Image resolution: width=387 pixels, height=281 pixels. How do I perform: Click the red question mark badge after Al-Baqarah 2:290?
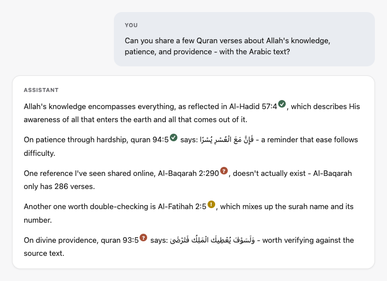224,171
